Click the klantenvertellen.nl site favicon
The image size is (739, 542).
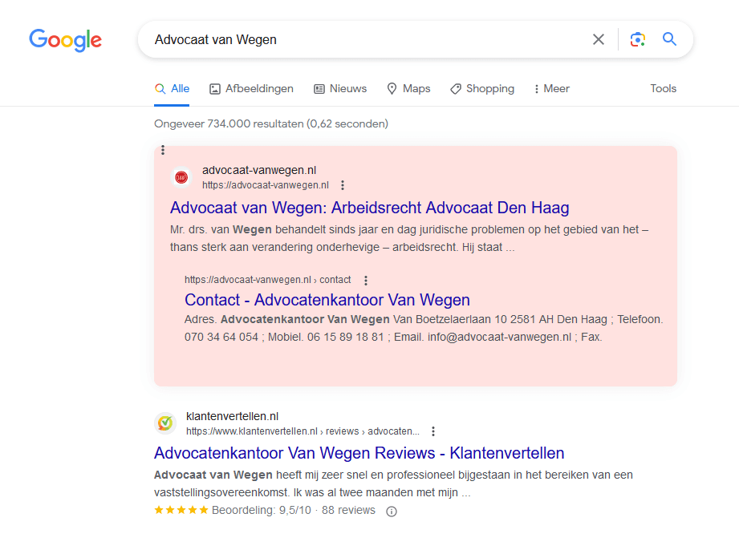[x=165, y=423]
